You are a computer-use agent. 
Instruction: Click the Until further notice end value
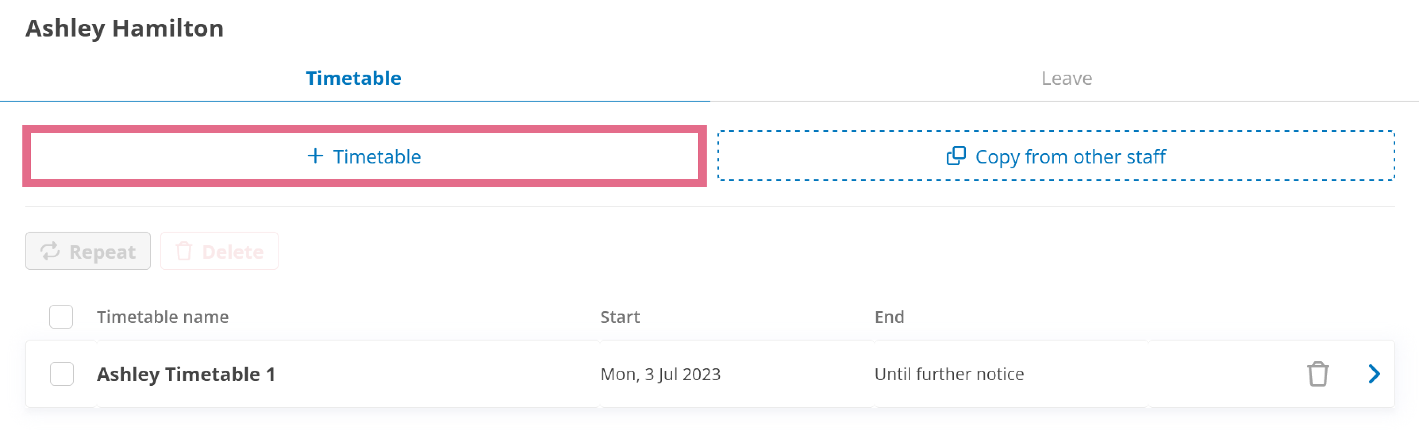coord(949,374)
